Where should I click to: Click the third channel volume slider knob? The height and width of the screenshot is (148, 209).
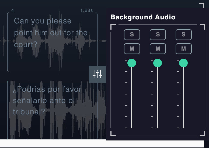(183, 63)
